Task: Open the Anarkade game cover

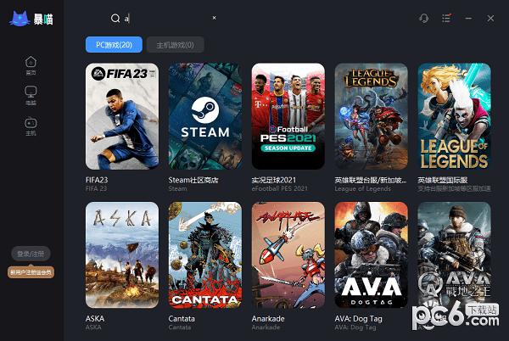Action: [288, 255]
